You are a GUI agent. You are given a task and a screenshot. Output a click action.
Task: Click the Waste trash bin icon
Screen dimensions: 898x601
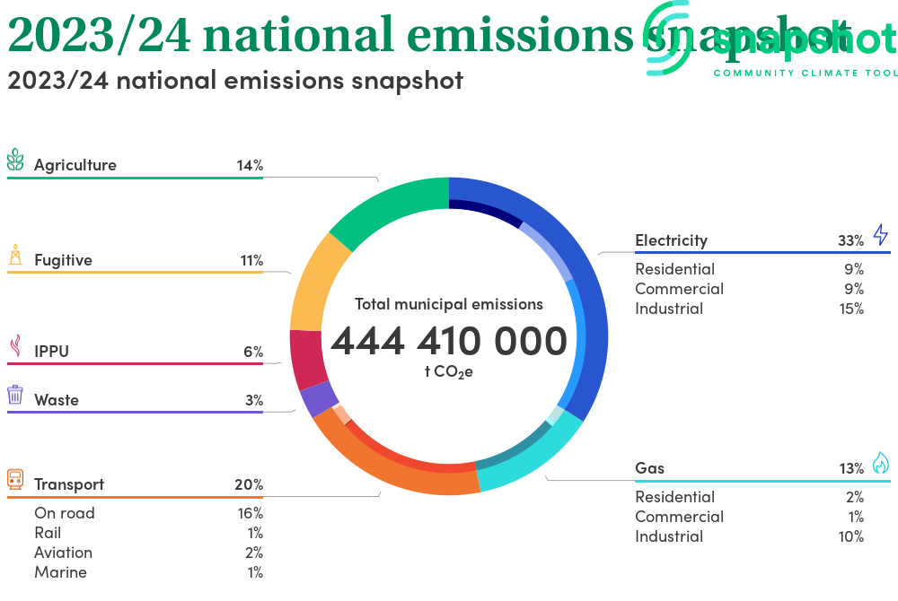(x=15, y=396)
